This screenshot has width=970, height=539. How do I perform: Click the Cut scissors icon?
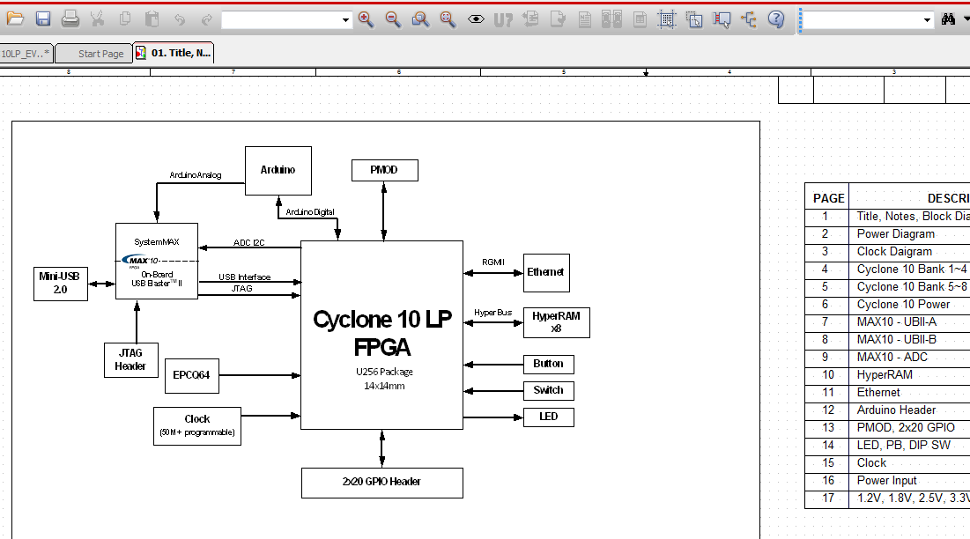click(x=97, y=19)
